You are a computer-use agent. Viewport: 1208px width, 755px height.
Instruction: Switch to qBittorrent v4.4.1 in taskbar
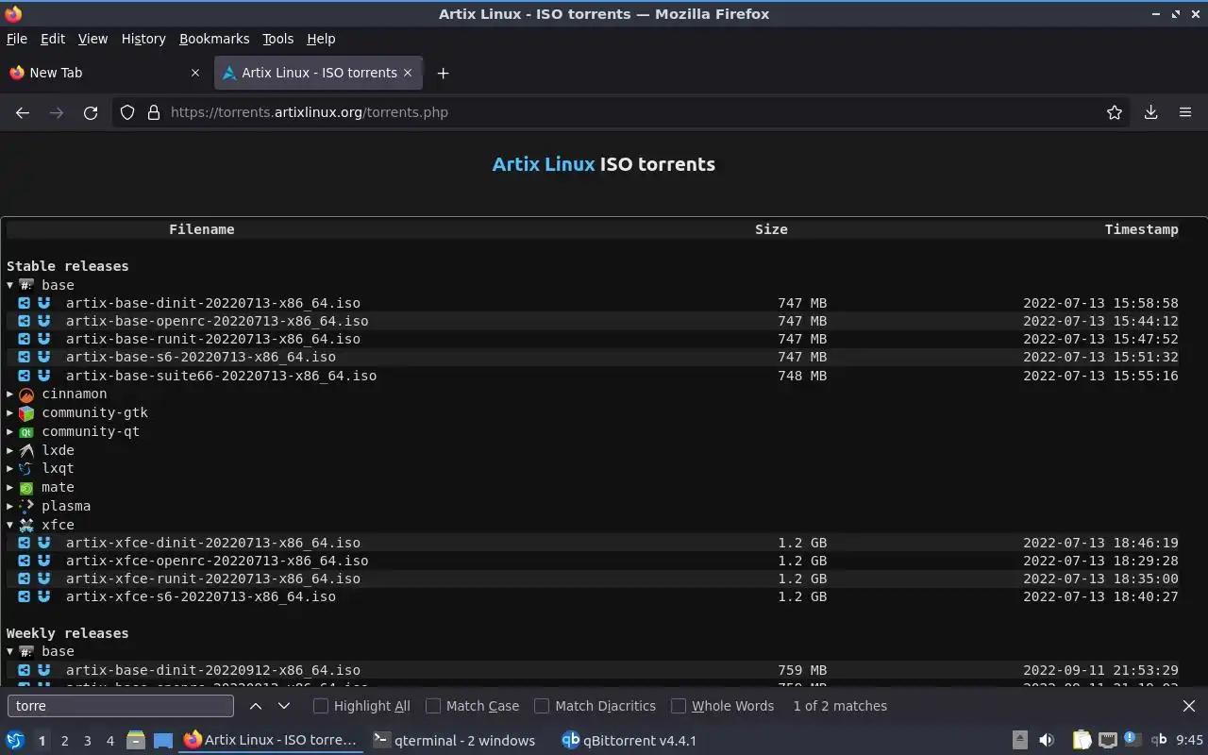point(629,741)
